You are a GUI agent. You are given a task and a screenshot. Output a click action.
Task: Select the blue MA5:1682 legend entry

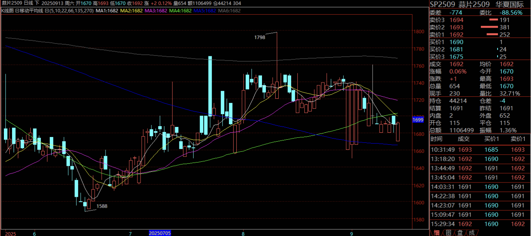[205, 10]
